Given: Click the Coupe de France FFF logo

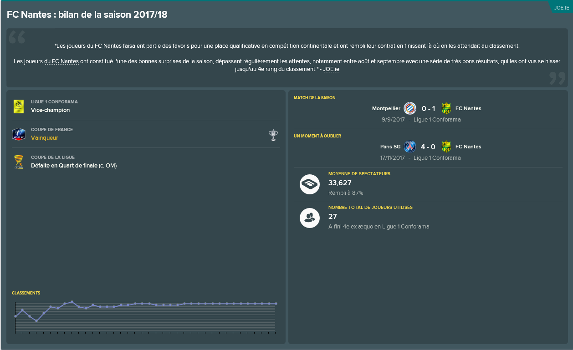Looking at the screenshot, I should [x=19, y=134].
